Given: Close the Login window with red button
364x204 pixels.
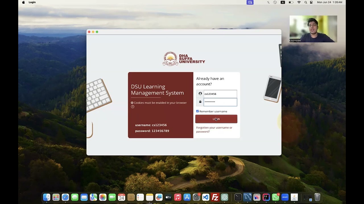Looking at the screenshot, I should click(89, 32).
